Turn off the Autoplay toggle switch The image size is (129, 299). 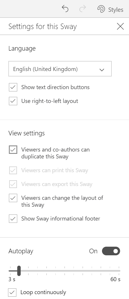[x=111, y=251]
